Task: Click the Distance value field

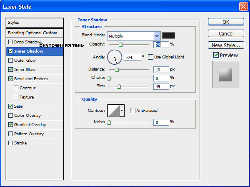Action: 161,70
